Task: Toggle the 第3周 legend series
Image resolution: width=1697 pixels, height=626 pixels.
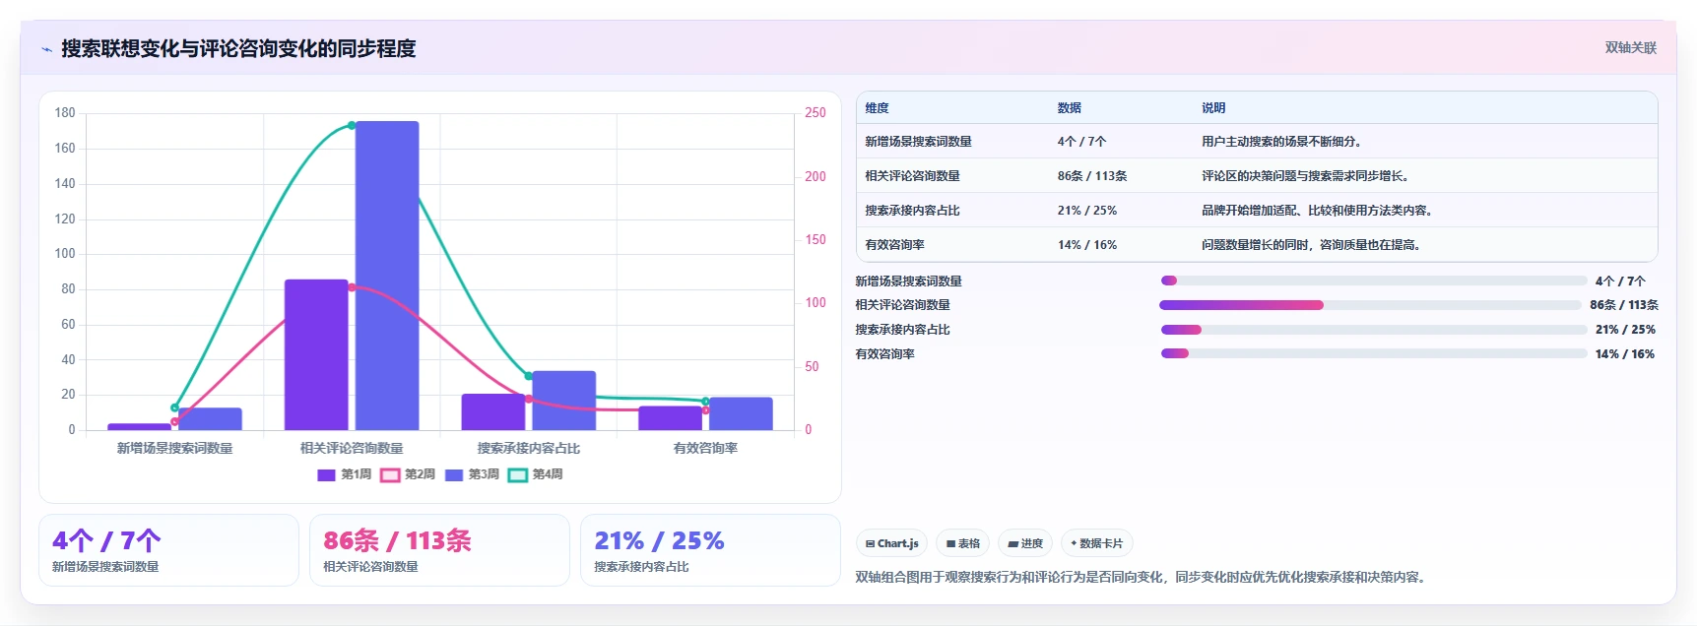Action: [x=472, y=474]
